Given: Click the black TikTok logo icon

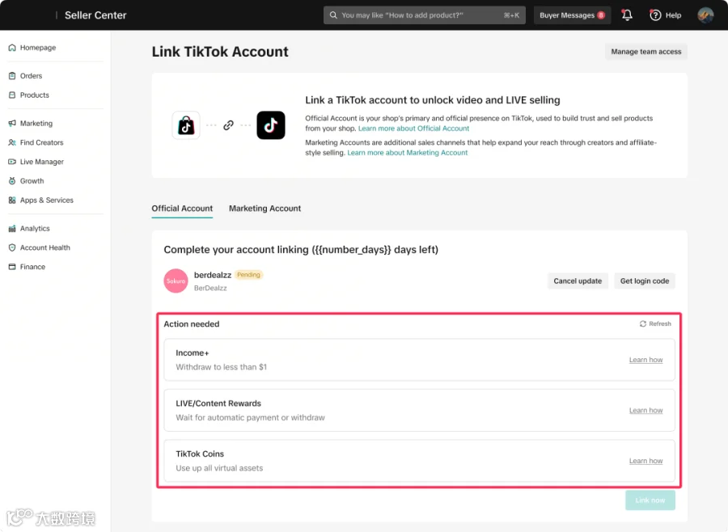Looking at the screenshot, I should [271, 125].
